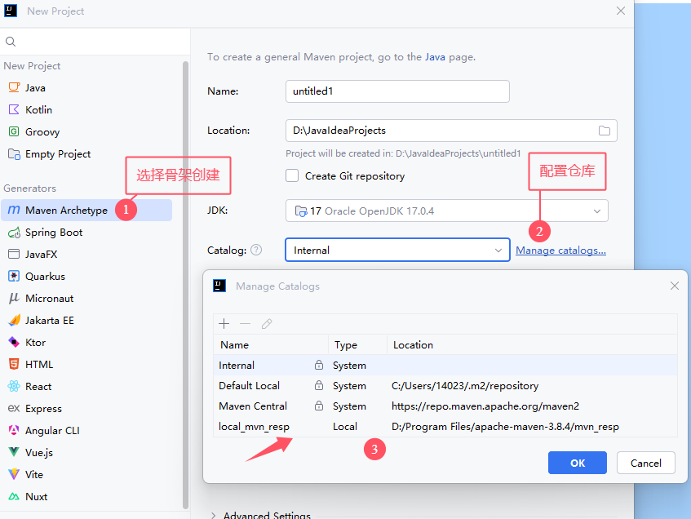
Task: Select the Angular CLI generator
Action: (86, 431)
